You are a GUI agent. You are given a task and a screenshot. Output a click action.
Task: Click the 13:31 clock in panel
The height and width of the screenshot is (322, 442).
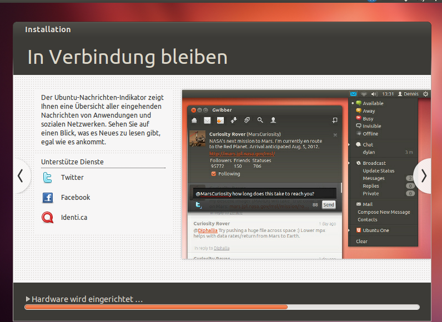tap(388, 94)
